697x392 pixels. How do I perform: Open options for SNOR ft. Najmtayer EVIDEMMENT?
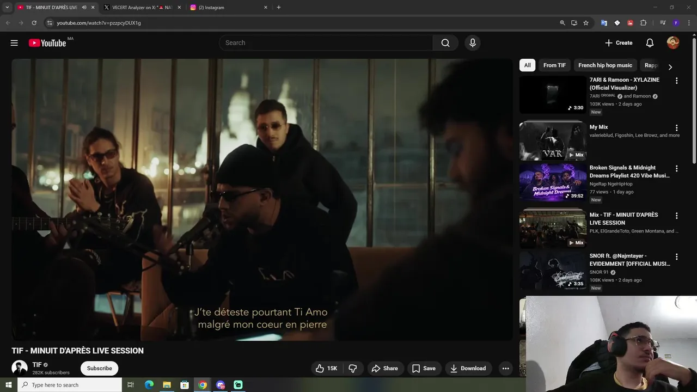click(677, 256)
